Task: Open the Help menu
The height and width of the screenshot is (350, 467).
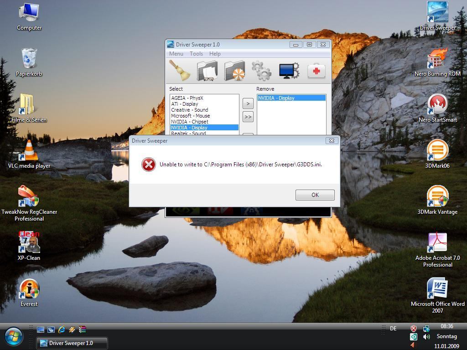Action: [215, 54]
